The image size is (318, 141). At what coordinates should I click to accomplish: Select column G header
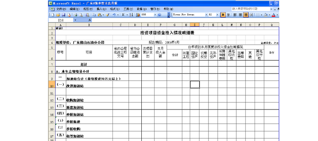pos(174,25)
